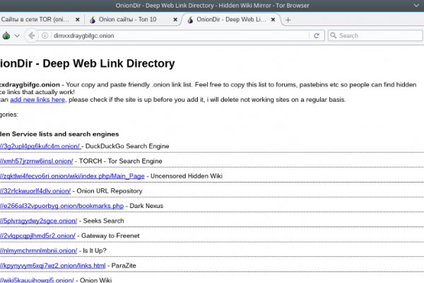Click the Tor onion button in toolbar

6,35
